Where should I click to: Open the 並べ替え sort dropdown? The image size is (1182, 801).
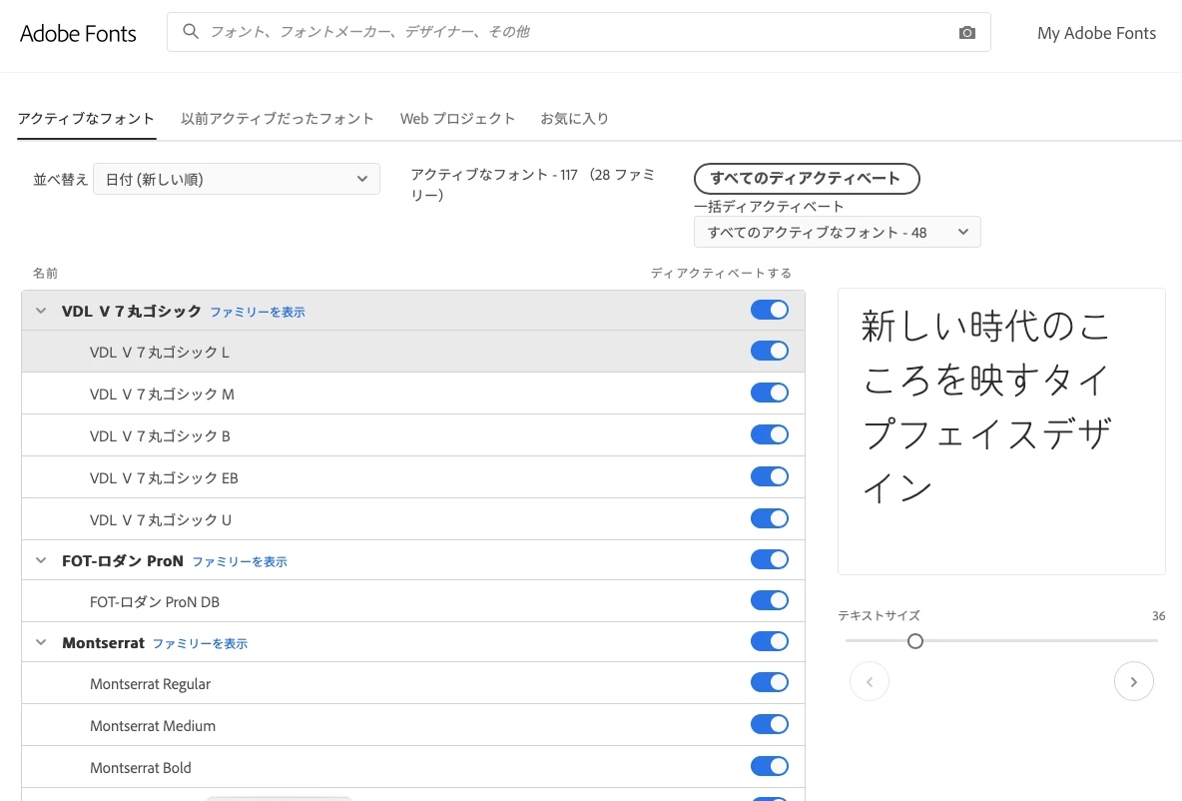[237, 179]
